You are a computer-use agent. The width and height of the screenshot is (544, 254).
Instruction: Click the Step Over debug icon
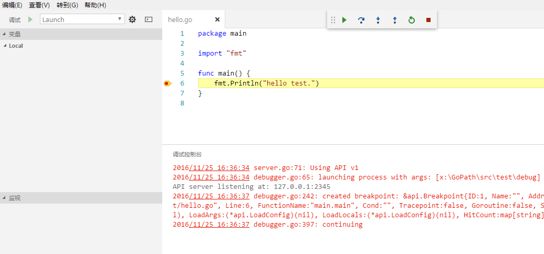(x=361, y=20)
